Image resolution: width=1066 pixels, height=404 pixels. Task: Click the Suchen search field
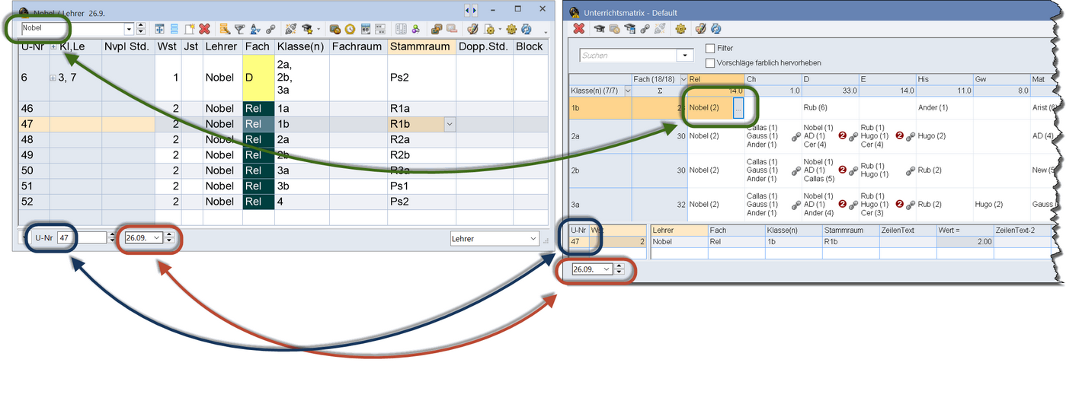tap(627, 56)
